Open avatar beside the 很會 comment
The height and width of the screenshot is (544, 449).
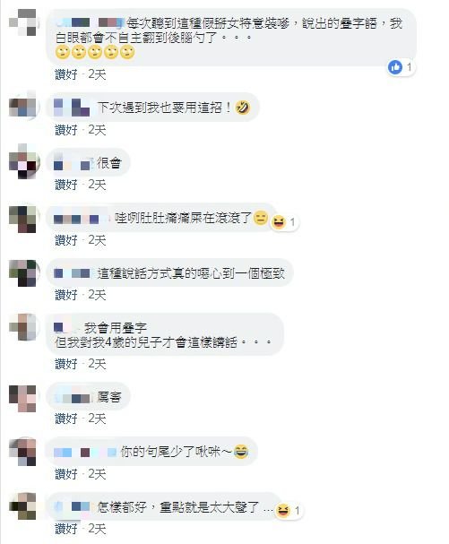pyautogui.click(x=22, y=161)
